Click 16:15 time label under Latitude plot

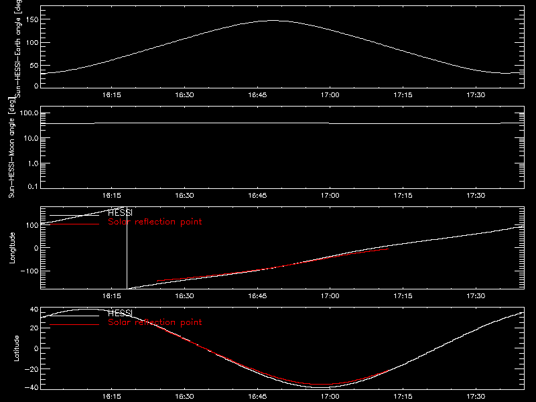pos(111,397)
